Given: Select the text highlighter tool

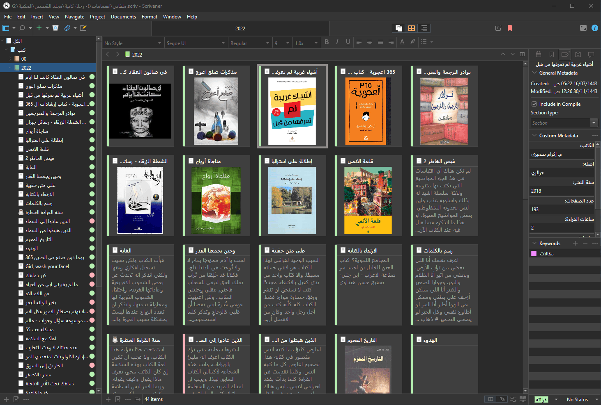Looking at the screenshot, I should [413, 42].
